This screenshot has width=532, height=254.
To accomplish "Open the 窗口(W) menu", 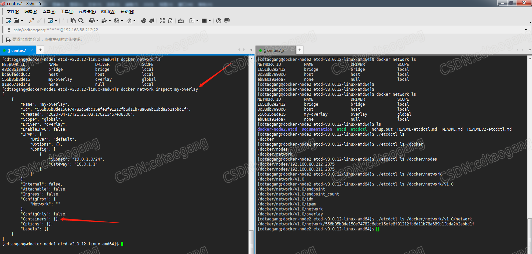I will (x=108, y=12).
